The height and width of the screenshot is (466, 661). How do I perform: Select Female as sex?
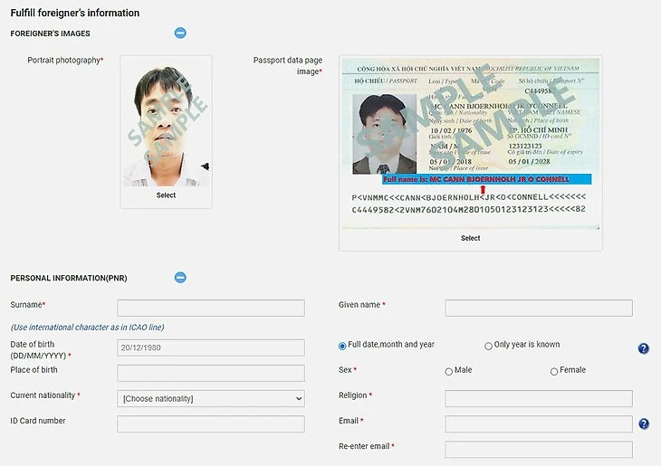click(554, 371)
